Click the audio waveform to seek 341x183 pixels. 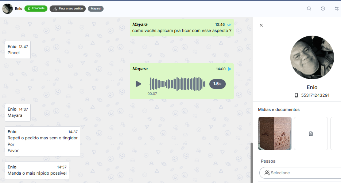178,84
